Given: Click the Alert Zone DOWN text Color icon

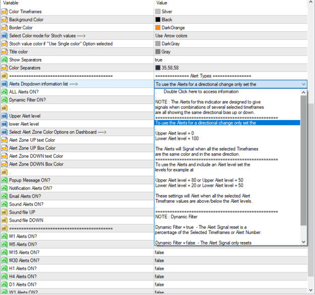Looking at the screenshot, I should [4, 156].
